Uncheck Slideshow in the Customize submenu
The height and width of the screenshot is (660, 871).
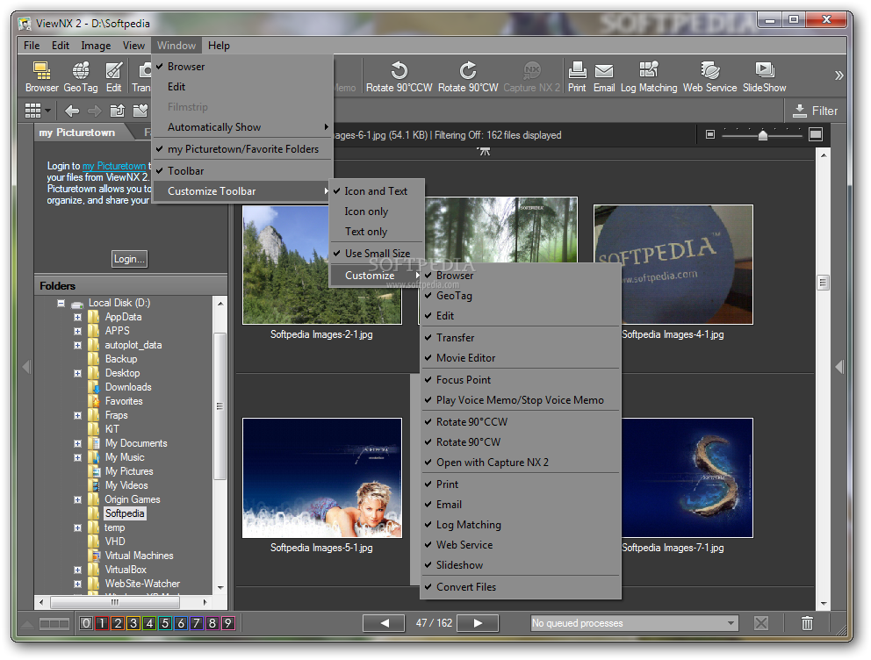pos(521,565)
